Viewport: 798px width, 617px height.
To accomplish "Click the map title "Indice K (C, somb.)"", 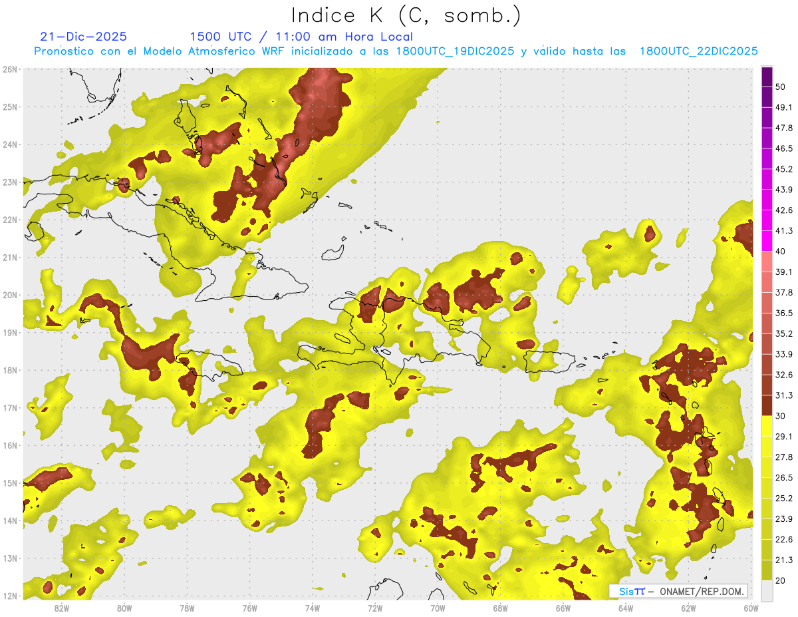I will coord(406,15).
